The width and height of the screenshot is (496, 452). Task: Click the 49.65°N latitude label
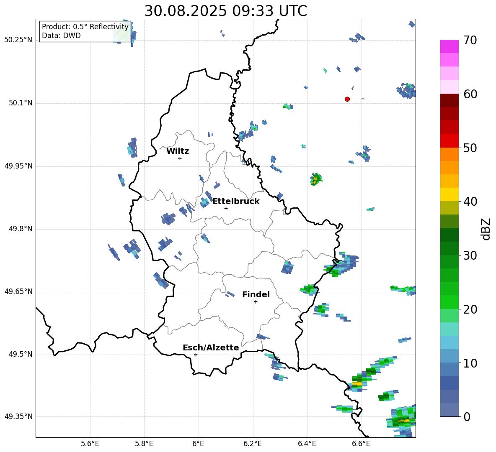coord(18,291)
